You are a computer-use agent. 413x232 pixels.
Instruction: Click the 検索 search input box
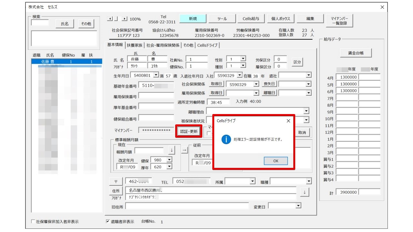pyautogui.click(x=40, y=23)
